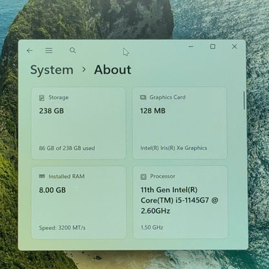Go back using the back arrow
The height and width of the screenshot is (269, 269).
[x=30, y=50]
